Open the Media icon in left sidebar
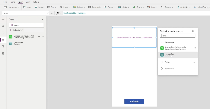The width and height of the screenshot is (210, 109). tap(3, 47)
